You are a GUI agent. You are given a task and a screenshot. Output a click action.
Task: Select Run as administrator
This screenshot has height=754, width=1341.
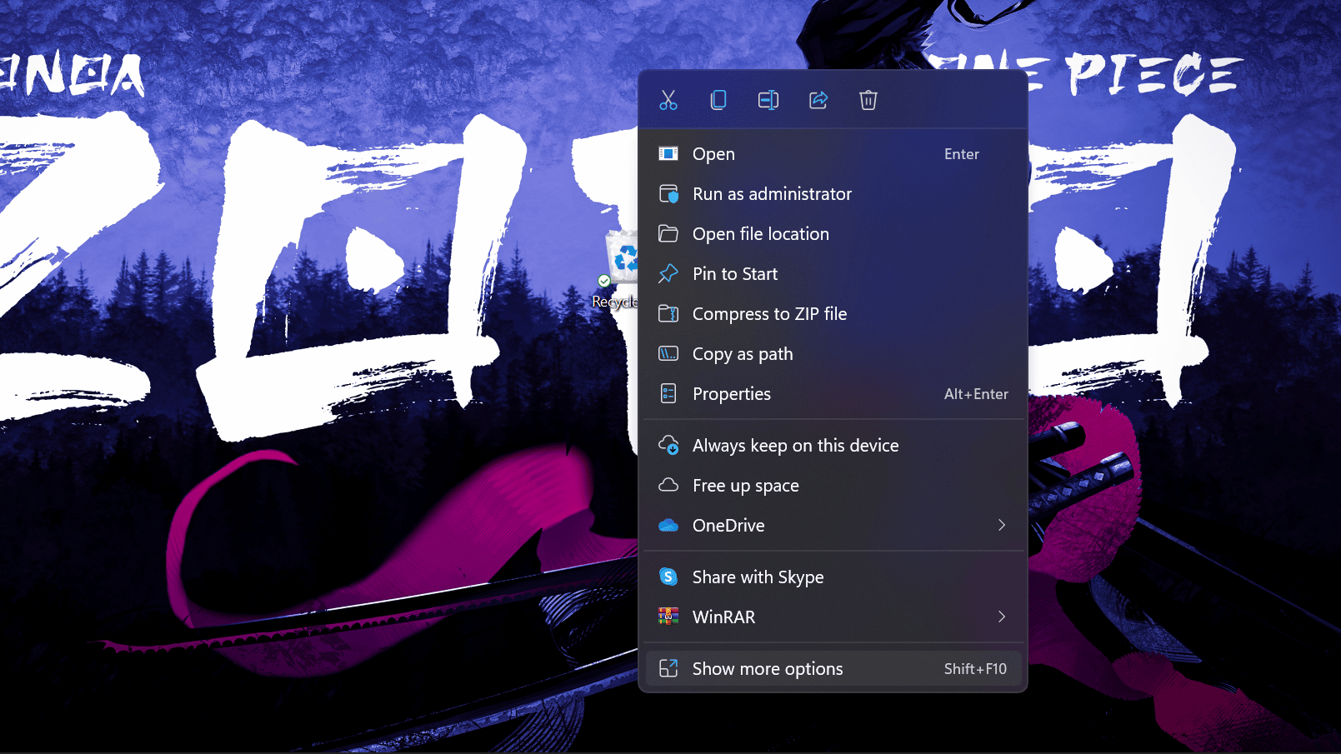tap(772, 194)
